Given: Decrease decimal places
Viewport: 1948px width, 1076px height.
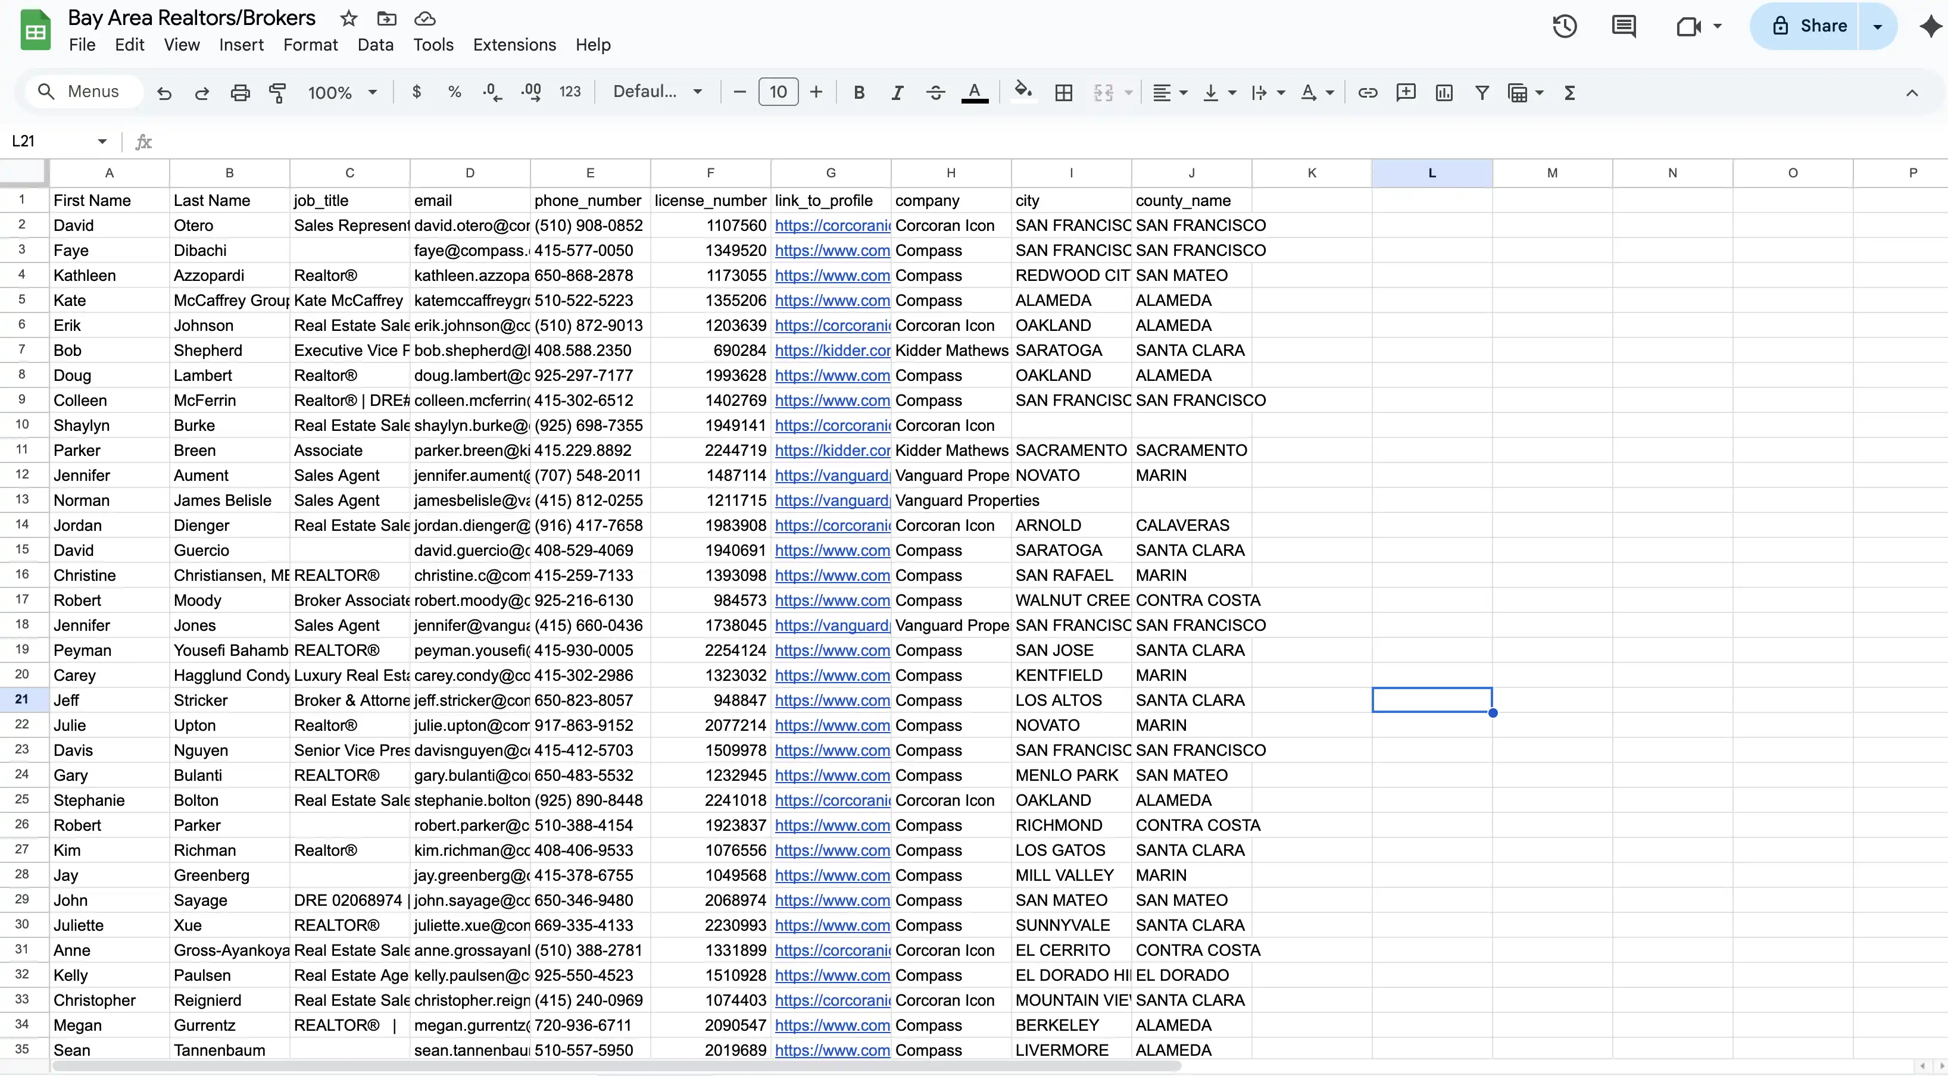Looking at the screenshot, I should pos(491,92).
